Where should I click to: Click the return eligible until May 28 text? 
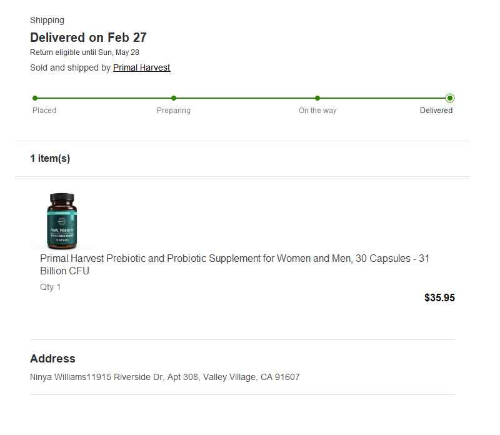tap(84, 52)
